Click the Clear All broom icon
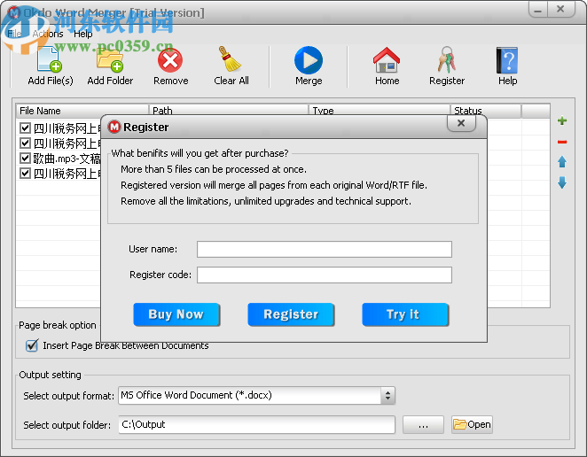This screenshot has width=587, height=457. [230, 59]
